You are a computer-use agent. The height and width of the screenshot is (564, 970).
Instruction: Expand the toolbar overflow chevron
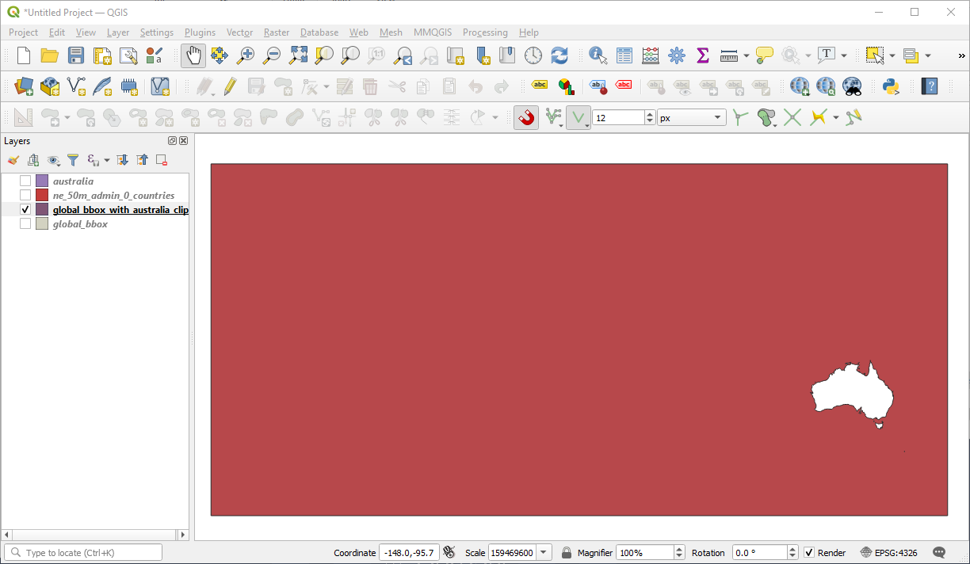point(961,55)
